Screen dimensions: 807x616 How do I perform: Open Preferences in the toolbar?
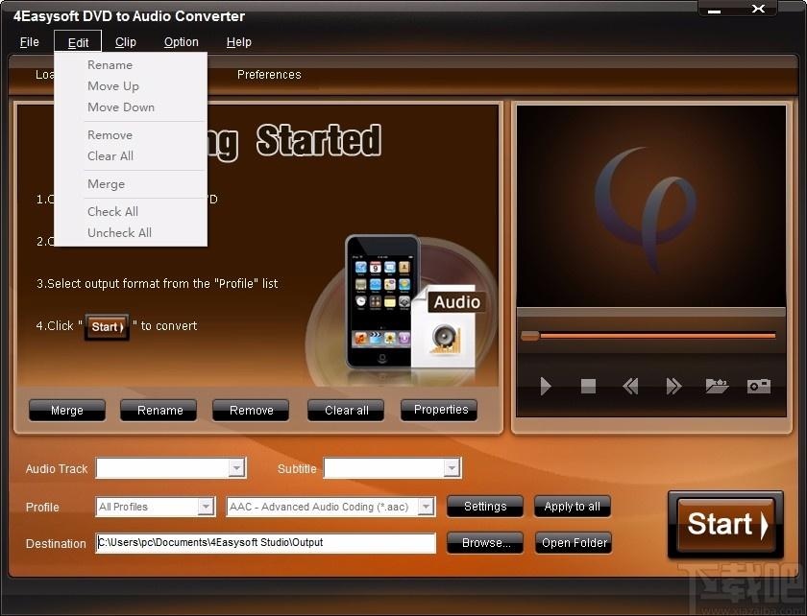click(x=269, y=75)
